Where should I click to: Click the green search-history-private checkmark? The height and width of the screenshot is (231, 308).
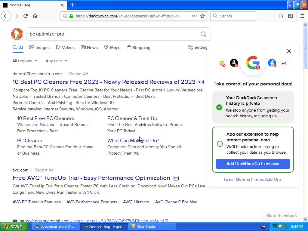coord(219,107)
